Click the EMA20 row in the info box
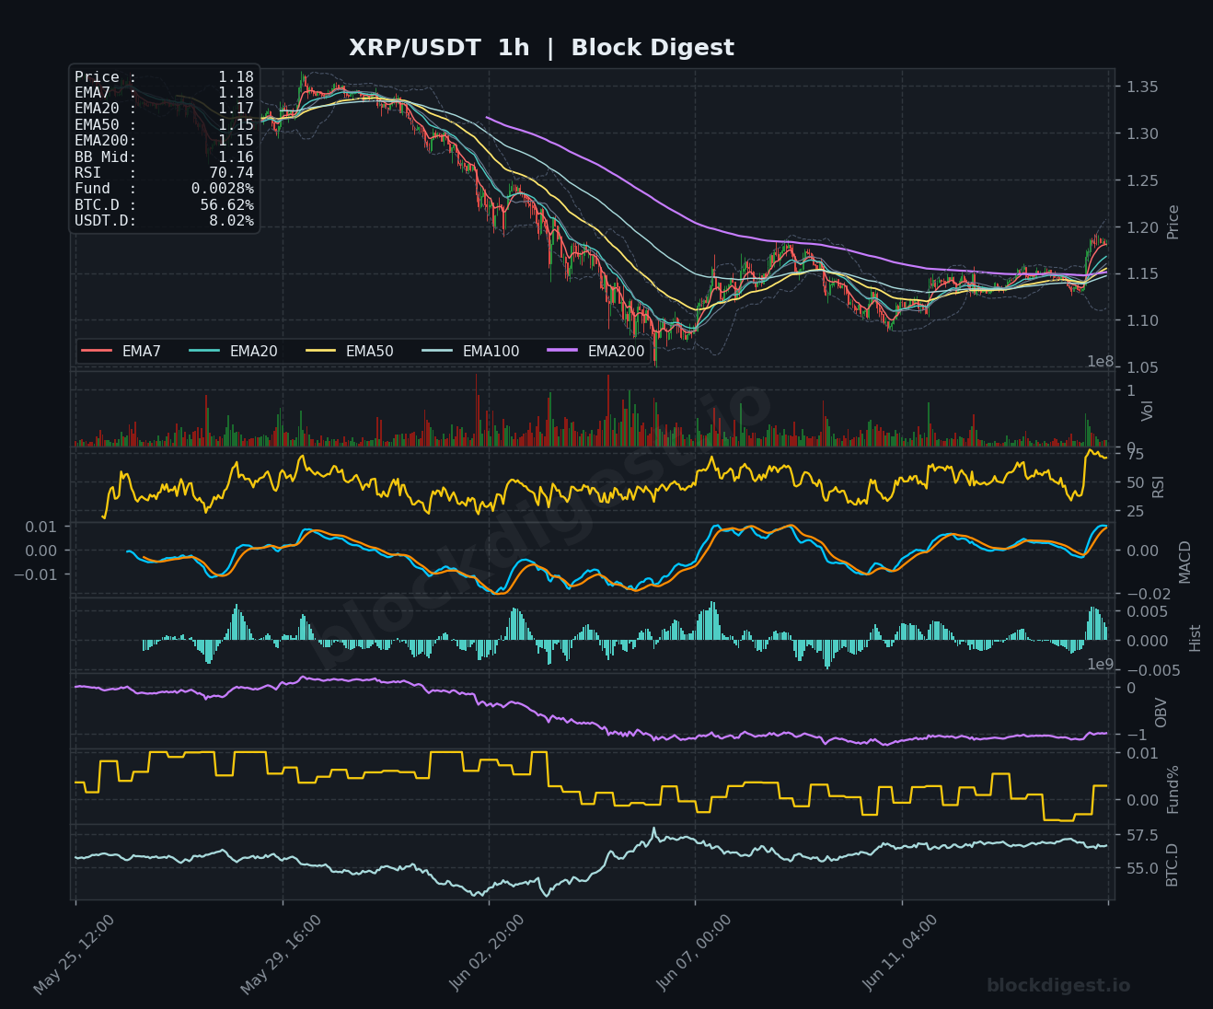 [164, 109]
